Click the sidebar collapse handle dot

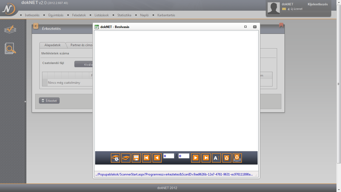coord(25,102)
